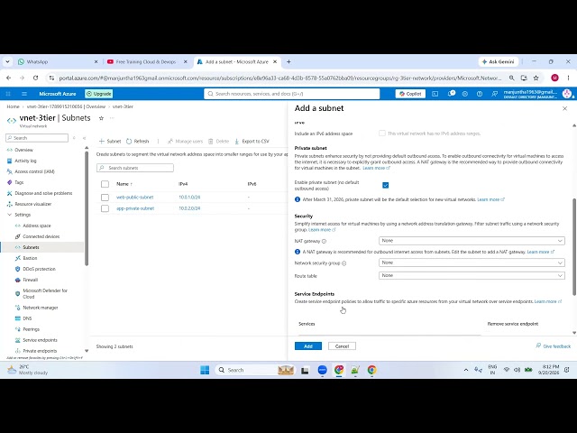Collapse the left navigation menu
577x433 pixels.
coord(84,138)
